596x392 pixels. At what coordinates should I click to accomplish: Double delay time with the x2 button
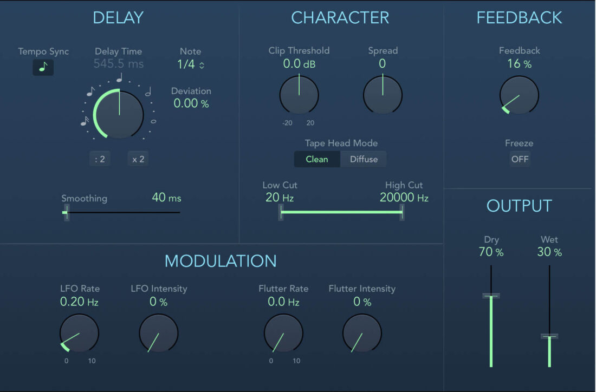tap(138, 159)
